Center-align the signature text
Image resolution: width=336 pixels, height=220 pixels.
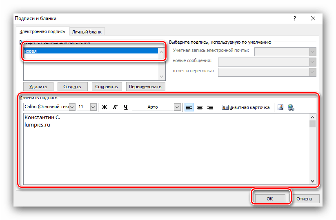tap(200, 107)
